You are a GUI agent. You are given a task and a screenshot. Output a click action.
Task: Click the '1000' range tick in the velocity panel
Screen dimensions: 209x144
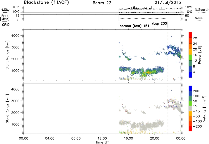click(15, 124)
